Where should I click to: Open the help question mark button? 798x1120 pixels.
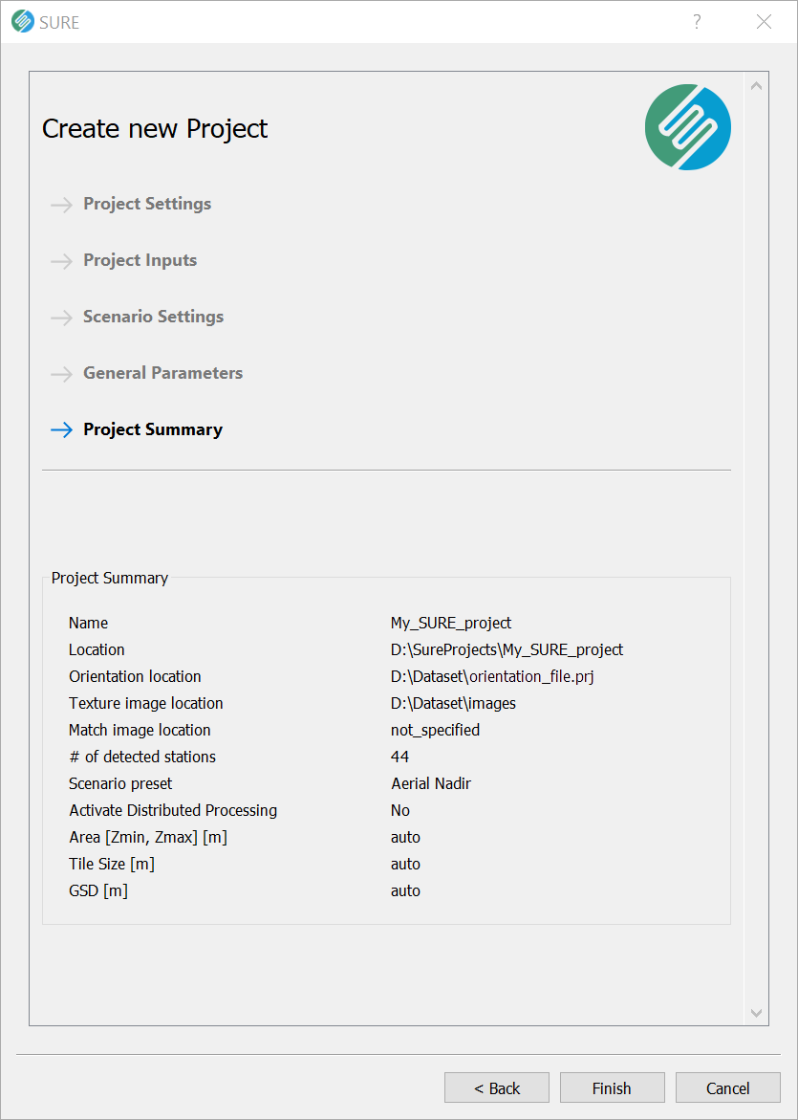(x=697, y=21)
